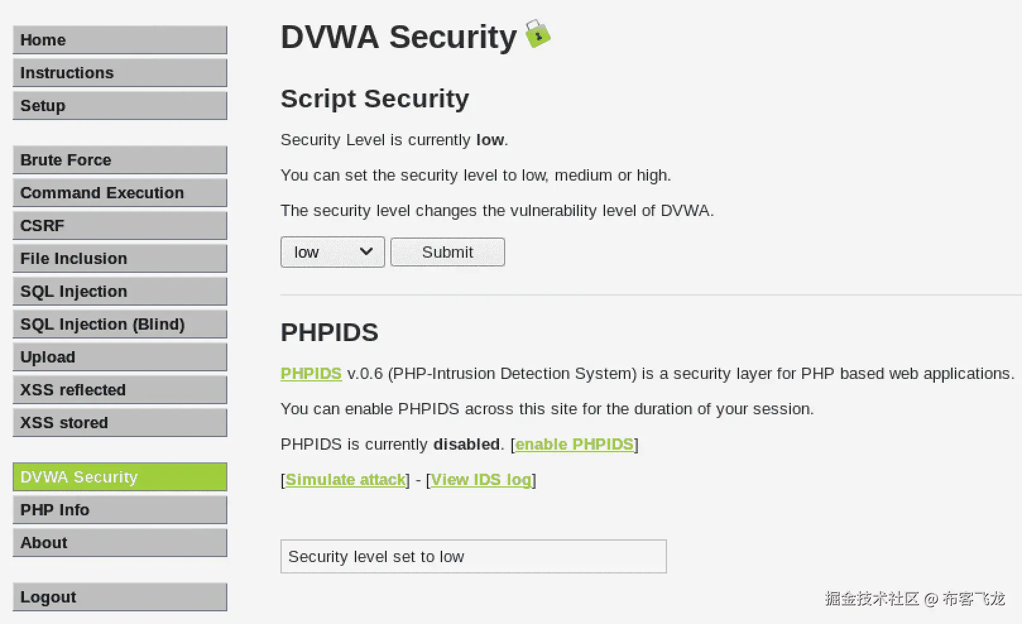
Task: Open the CSRF vulnerability page
Action: pos(119,225)
